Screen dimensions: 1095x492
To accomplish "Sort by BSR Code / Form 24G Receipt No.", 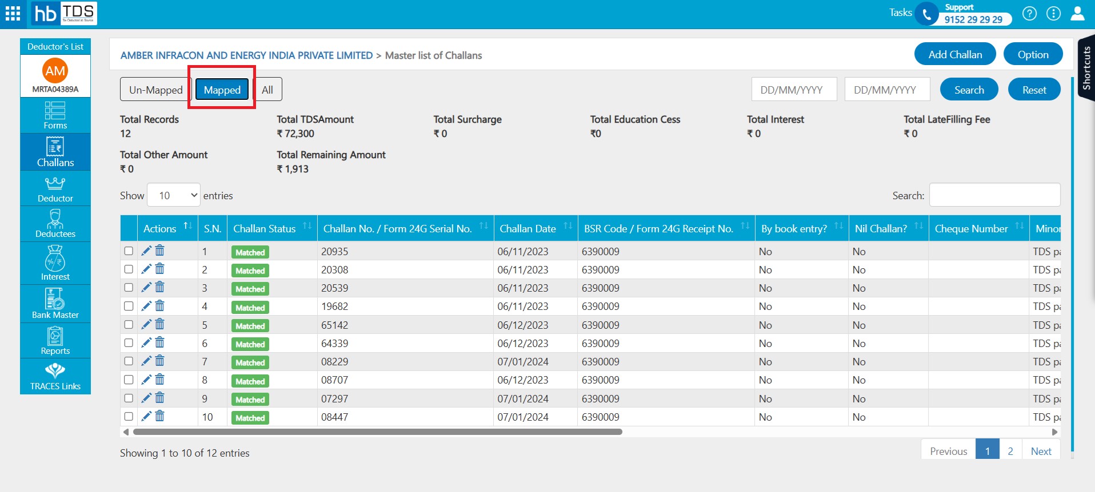I will point(666,228).
